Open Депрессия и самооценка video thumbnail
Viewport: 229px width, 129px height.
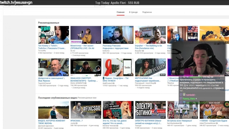[54, 67]
